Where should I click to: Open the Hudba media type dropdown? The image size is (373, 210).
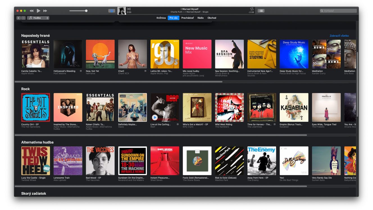[38, 18]
